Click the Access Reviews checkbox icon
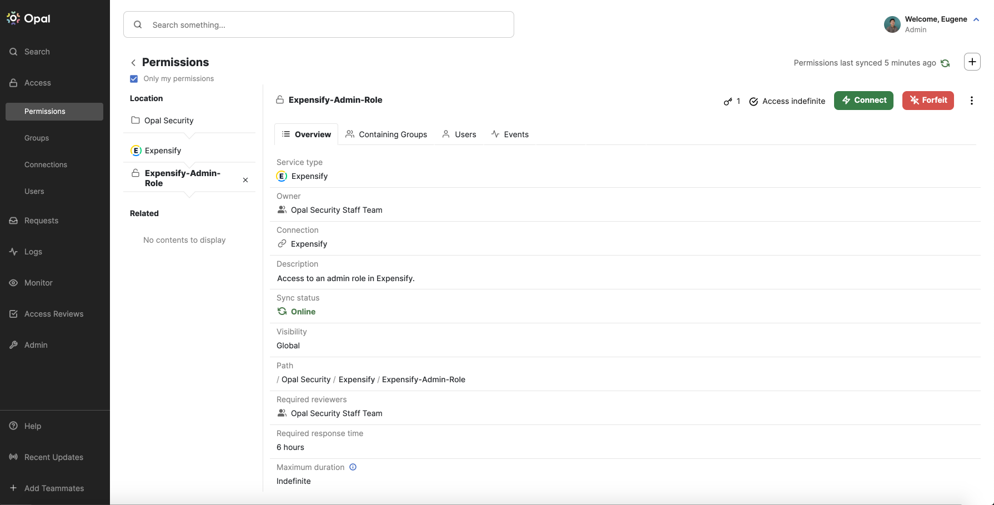This screenshot has height=505, width=994. click(x=13, y=314)
